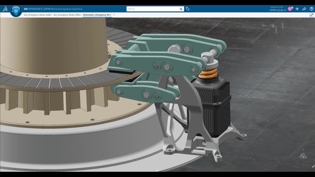Switch to Sim_Emergency Brake_Additi tab
This screenshot has height=177, width=315.
pyautogui.click(x=38, y=15)
